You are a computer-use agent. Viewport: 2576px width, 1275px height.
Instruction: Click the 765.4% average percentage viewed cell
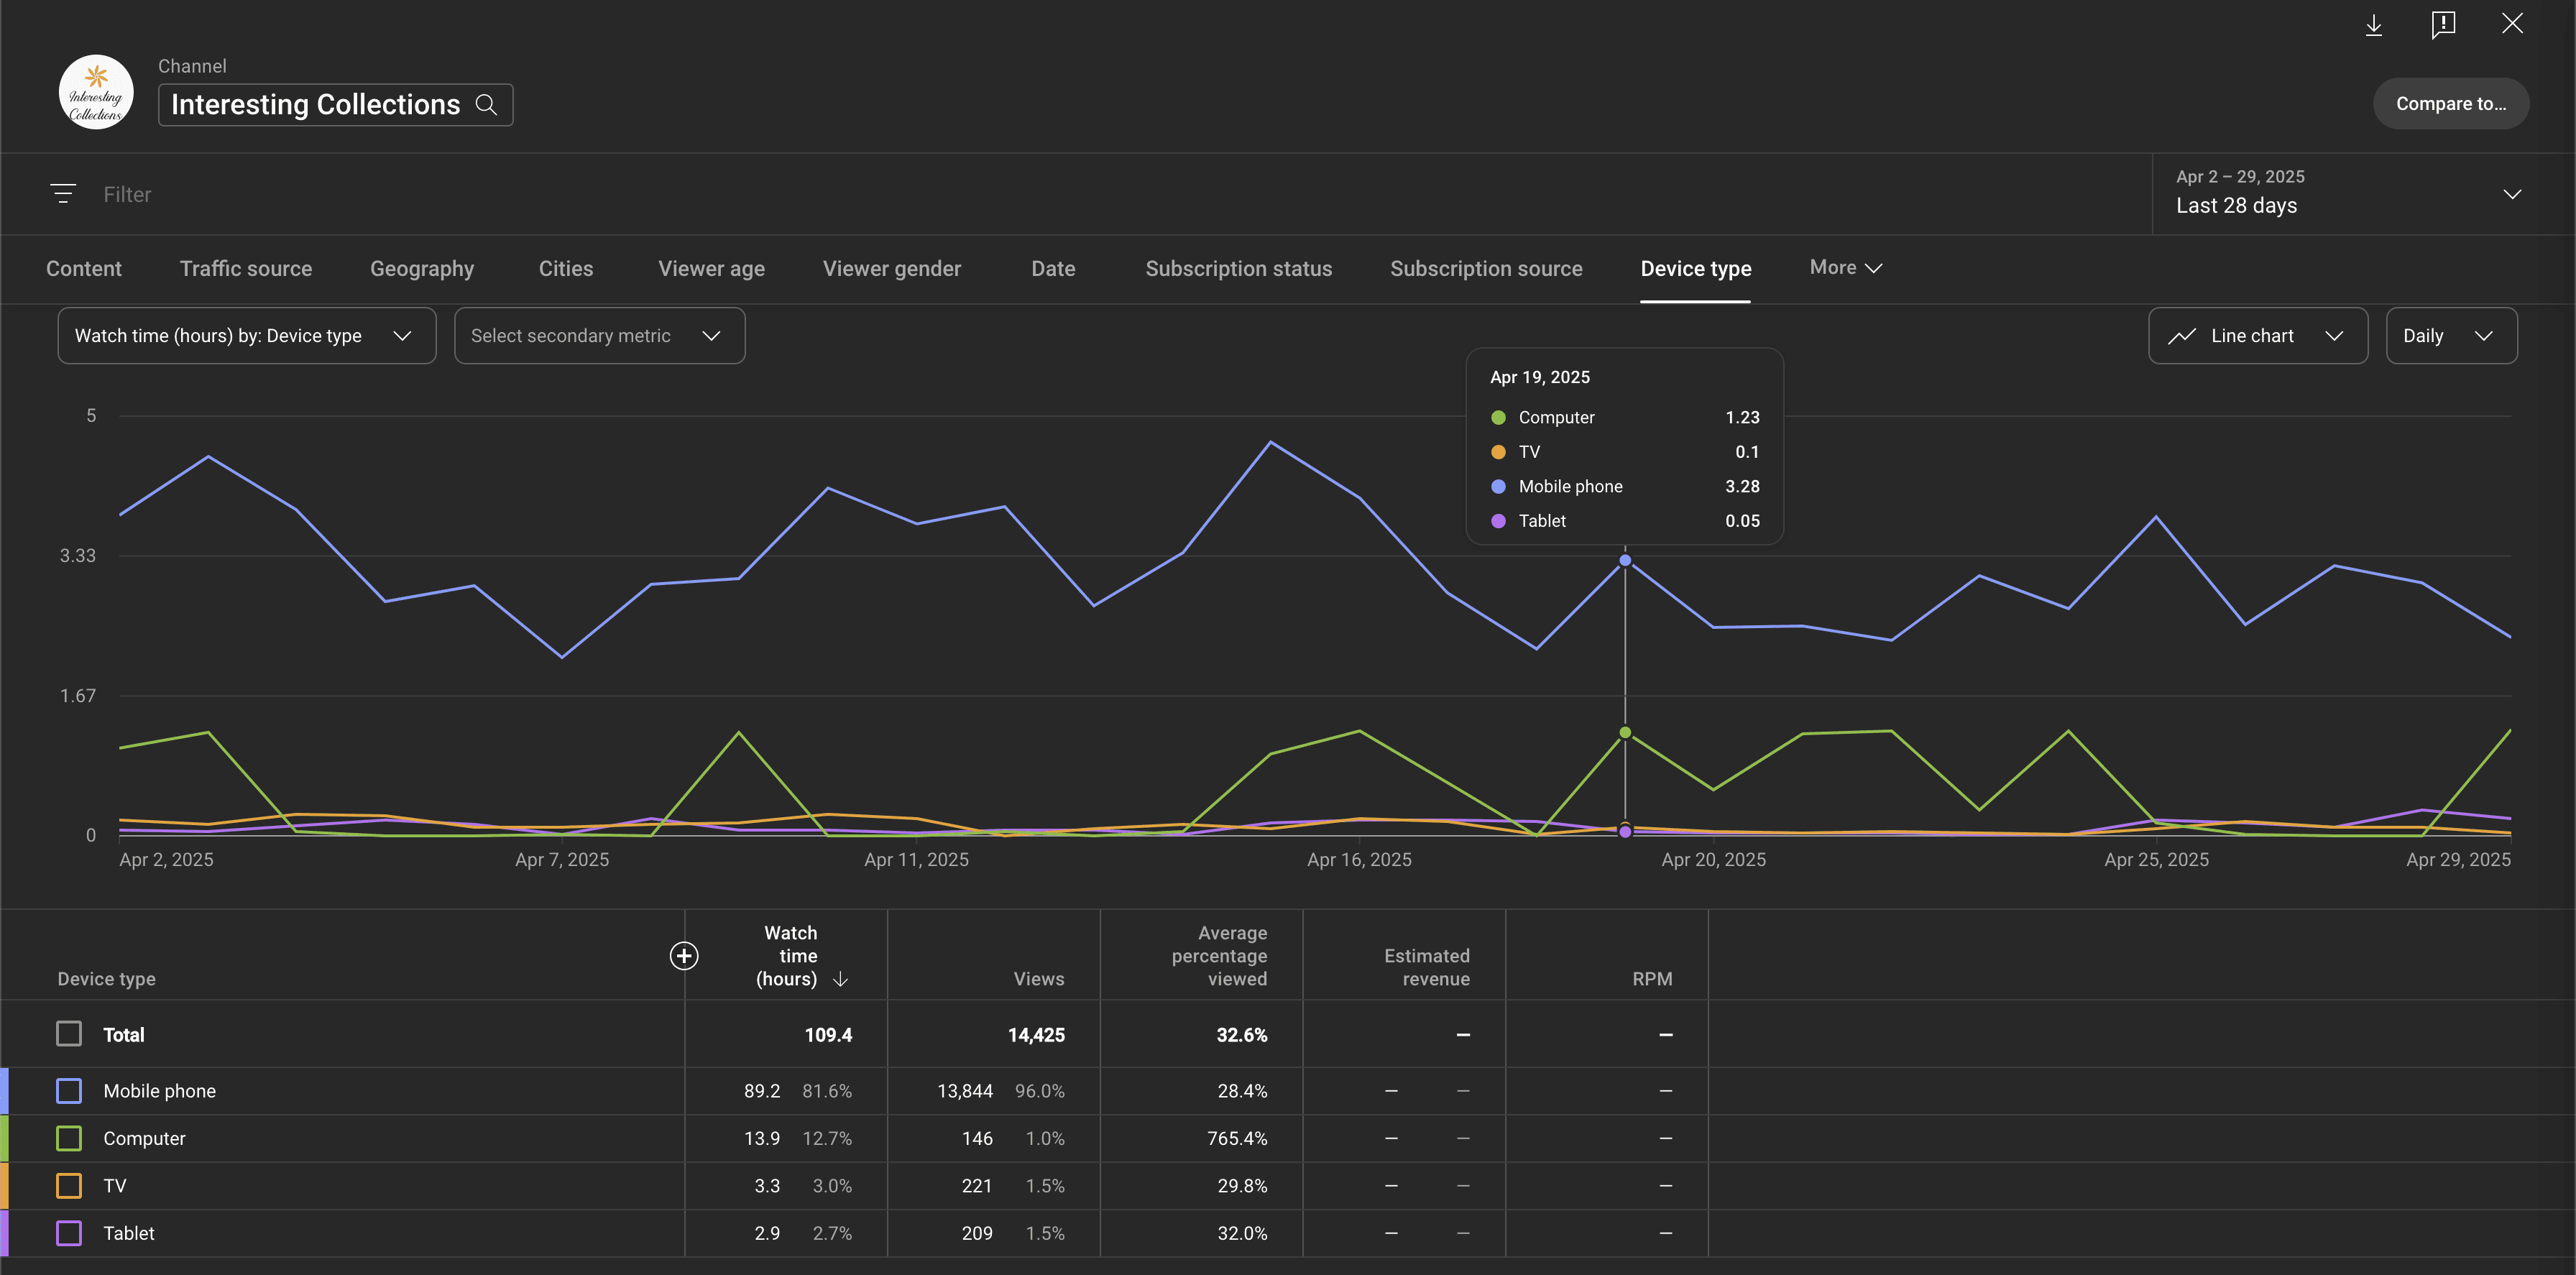click(x=1237, y=1138)
